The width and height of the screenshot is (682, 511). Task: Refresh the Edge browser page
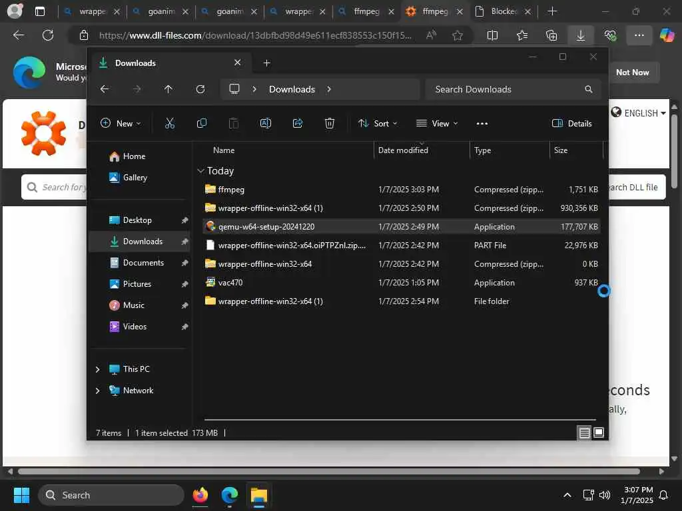tap(48, 35)
